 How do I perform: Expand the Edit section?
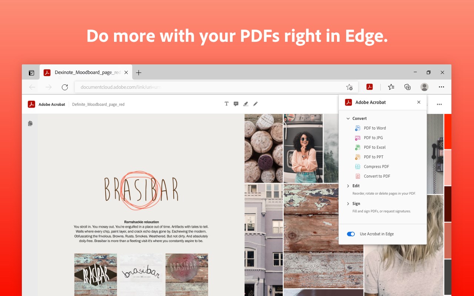348,186
